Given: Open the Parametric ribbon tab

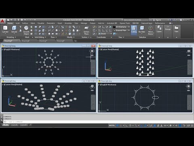Looking at the screenshot, I should coord(51,23).
